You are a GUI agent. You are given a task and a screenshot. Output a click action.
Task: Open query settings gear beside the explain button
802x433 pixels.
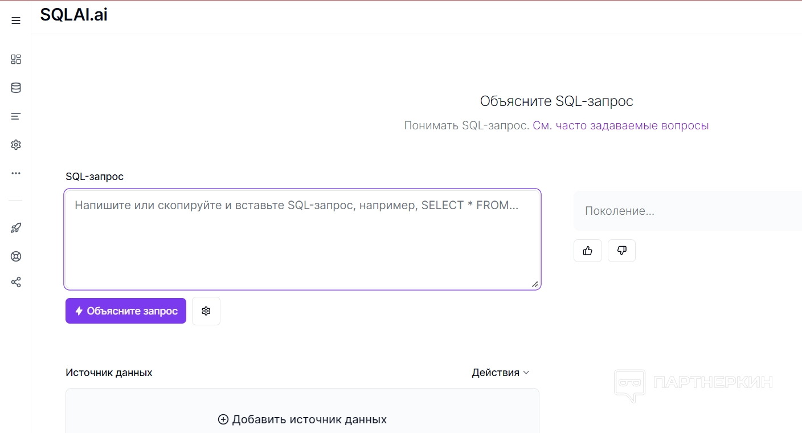coord(206,311)
